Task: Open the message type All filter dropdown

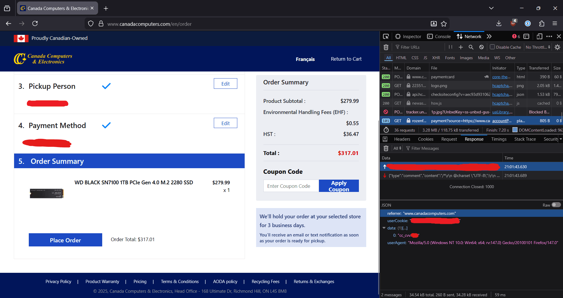Action: pyautogui.click(x=397, y=148)
